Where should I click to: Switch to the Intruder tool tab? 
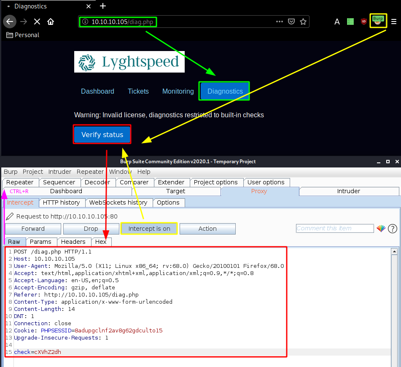point(348,192)
